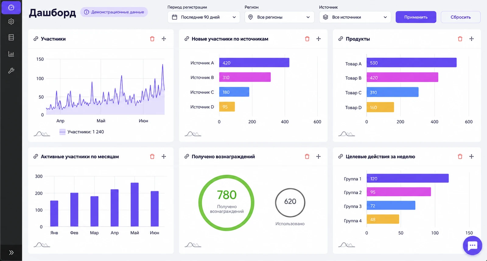This screenshot has width=487, height=261.
Task: Select the Товар D bar (160)
Action: (x=380, y=107)
